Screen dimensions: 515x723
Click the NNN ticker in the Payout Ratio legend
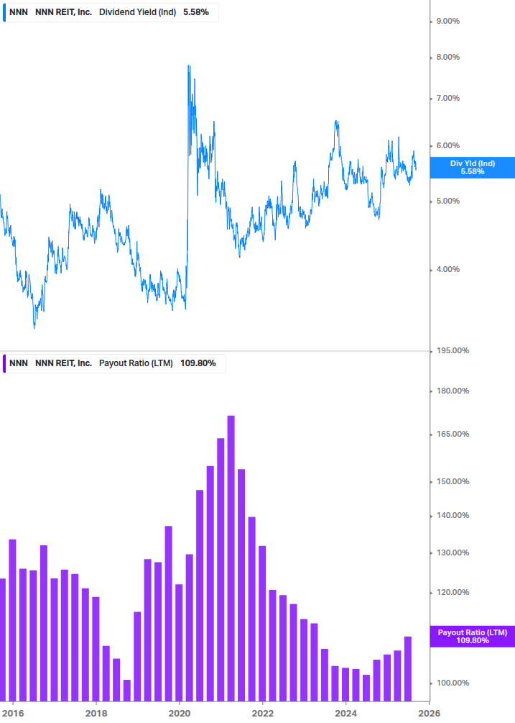19,363
